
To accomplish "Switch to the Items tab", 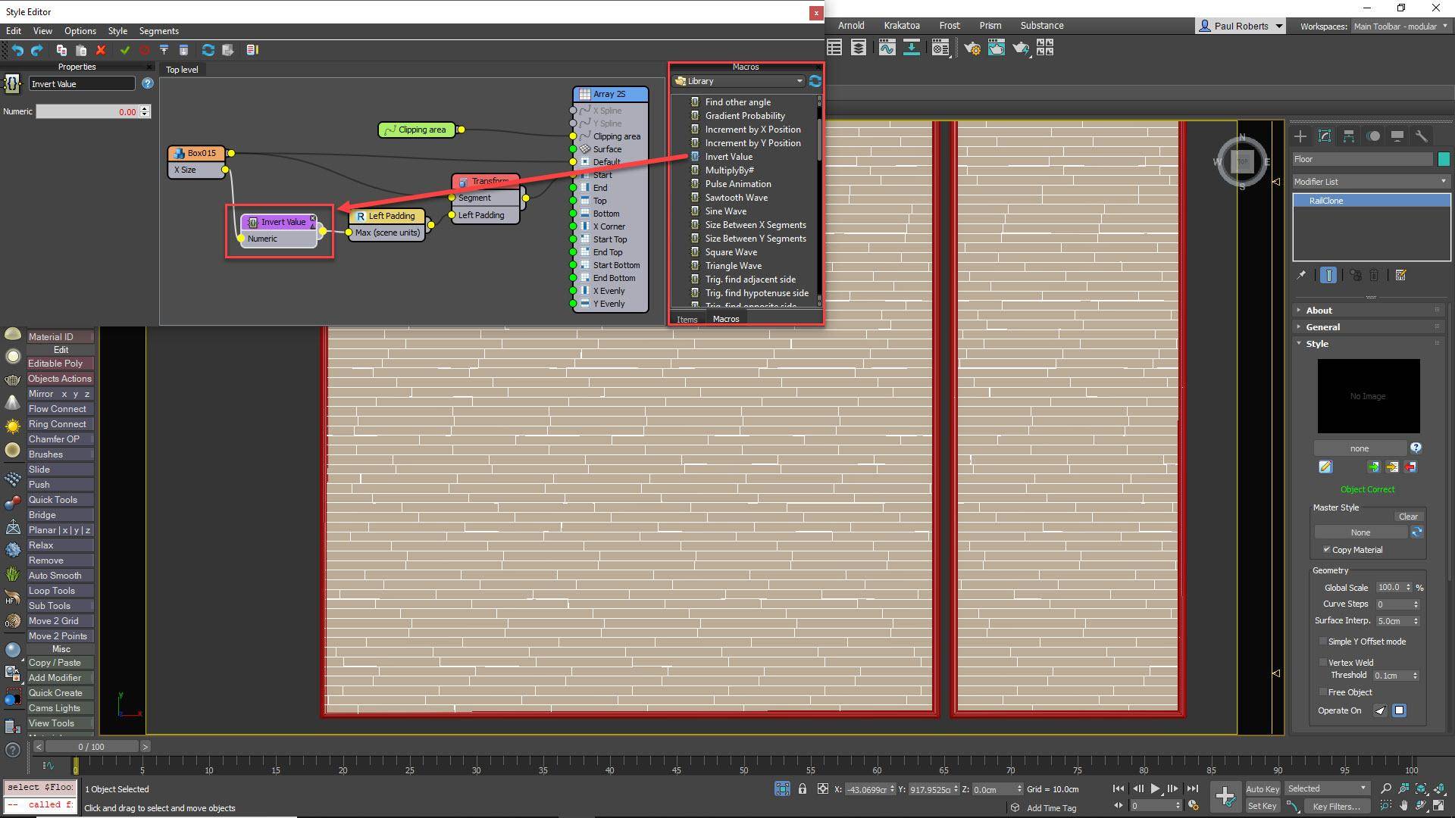I will (x=687, y=320).
